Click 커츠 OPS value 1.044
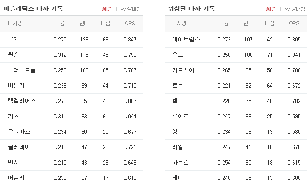307x186 pixels. pos(130,117)
